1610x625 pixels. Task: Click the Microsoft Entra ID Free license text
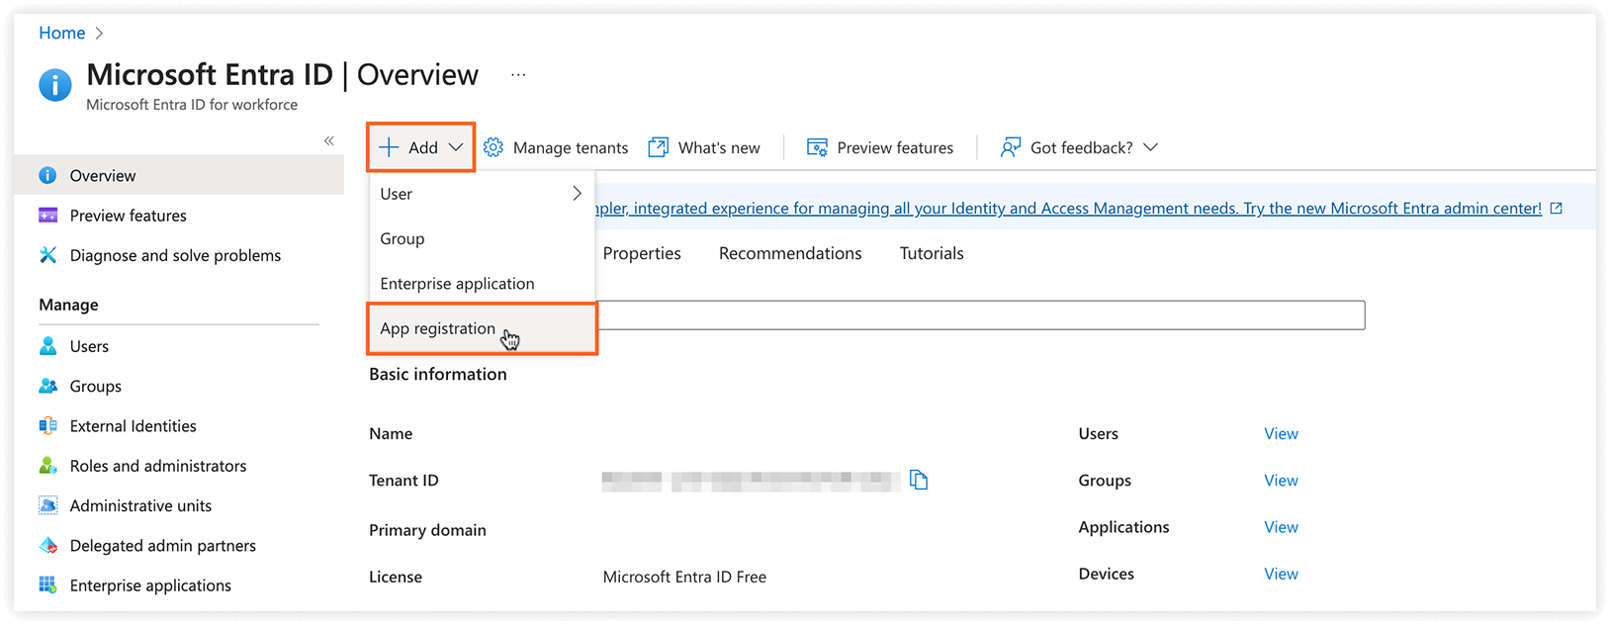[x=684, y=577]
